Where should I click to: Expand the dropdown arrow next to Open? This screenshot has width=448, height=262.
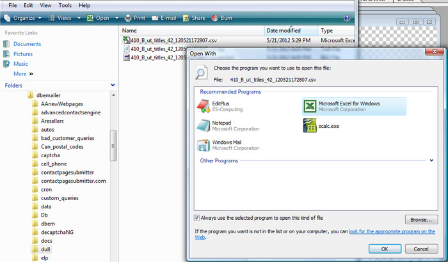click(116, 18)
